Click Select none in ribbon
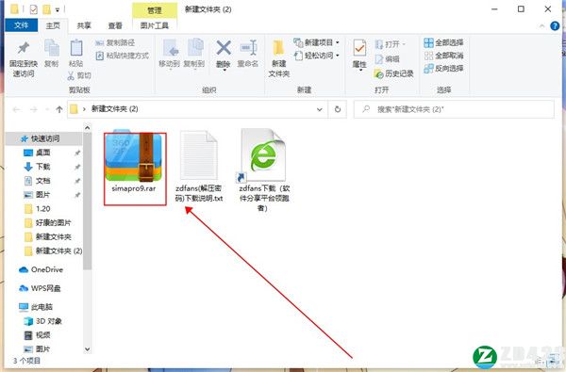566x372 pixels. (x=443, y=56)
